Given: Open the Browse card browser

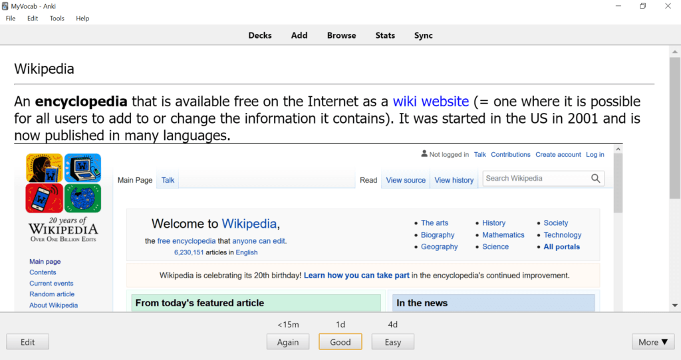Looking at the screenshot, I should [341, 36].
